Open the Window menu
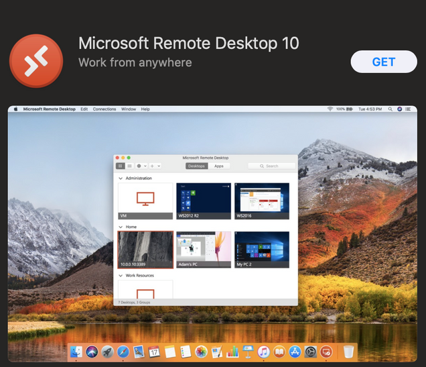The image size is (426, 367). 129,109
